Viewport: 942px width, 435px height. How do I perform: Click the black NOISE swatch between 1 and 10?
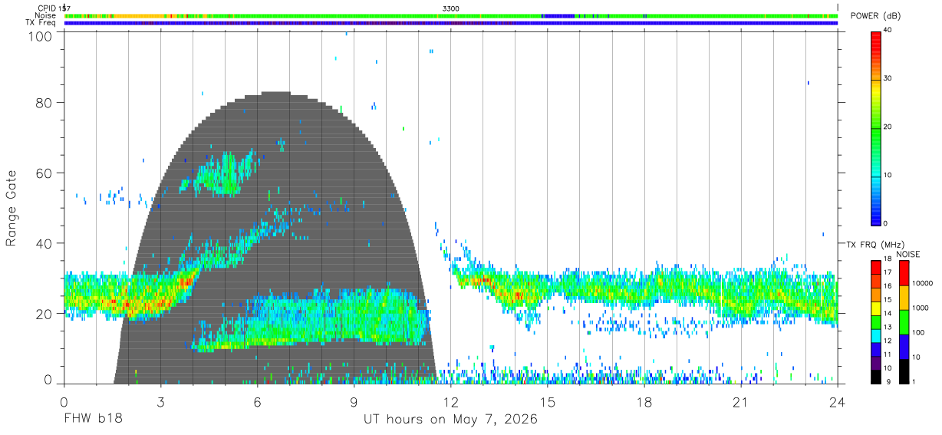[x=904, y=371]
